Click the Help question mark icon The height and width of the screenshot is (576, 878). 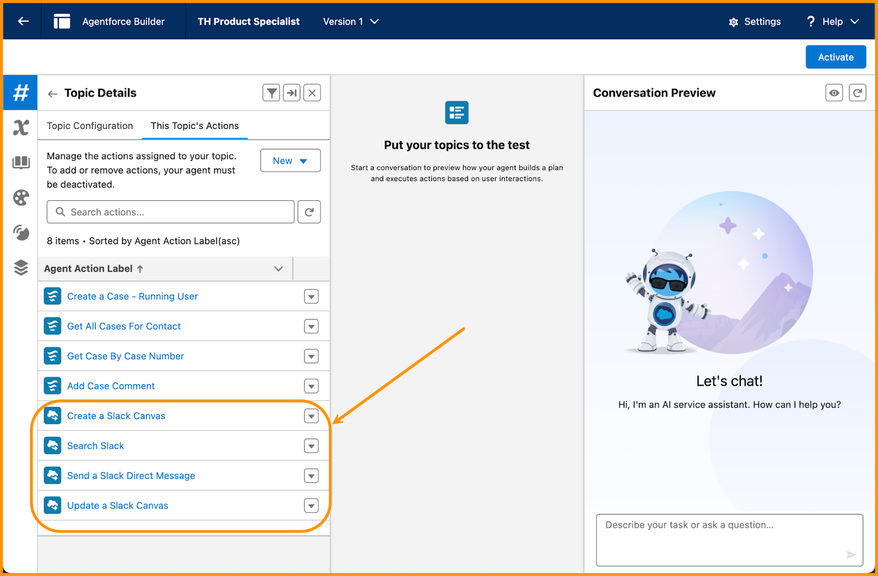tap(811, 21)
